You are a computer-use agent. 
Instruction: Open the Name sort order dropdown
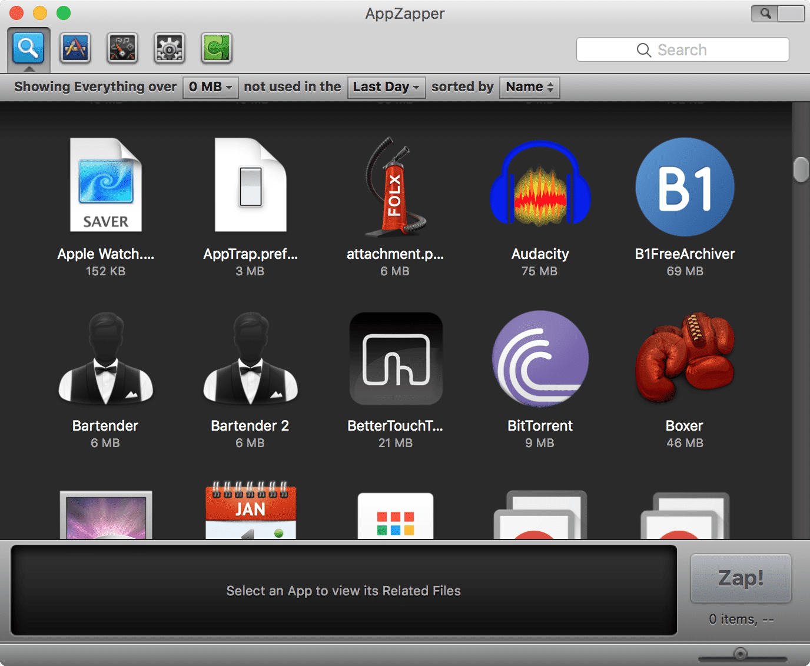click(530, 87)
